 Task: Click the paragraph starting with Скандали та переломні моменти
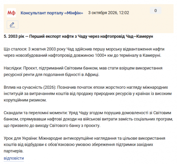pyautogui.click(x=88, y=119)
